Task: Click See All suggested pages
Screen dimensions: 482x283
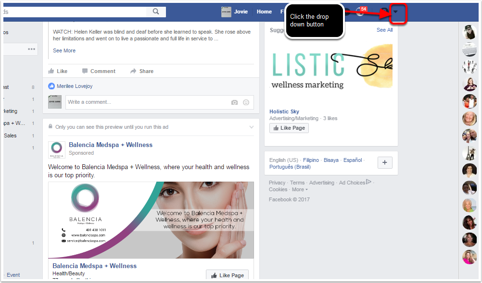Action: [384, 30]
